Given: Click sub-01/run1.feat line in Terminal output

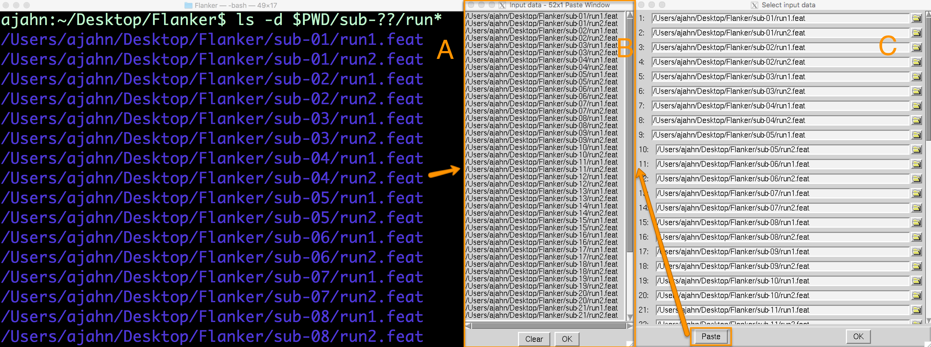Looking at the screenshot, I should pos(212,39).
